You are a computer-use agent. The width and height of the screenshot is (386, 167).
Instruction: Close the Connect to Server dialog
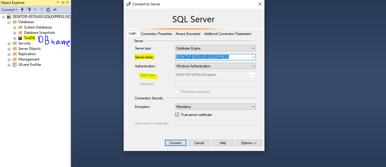(260, 4)
